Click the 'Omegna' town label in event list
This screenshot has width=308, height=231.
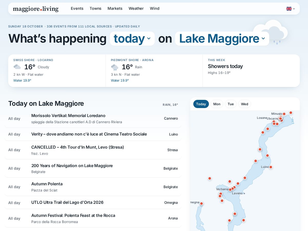pos(171,203)
